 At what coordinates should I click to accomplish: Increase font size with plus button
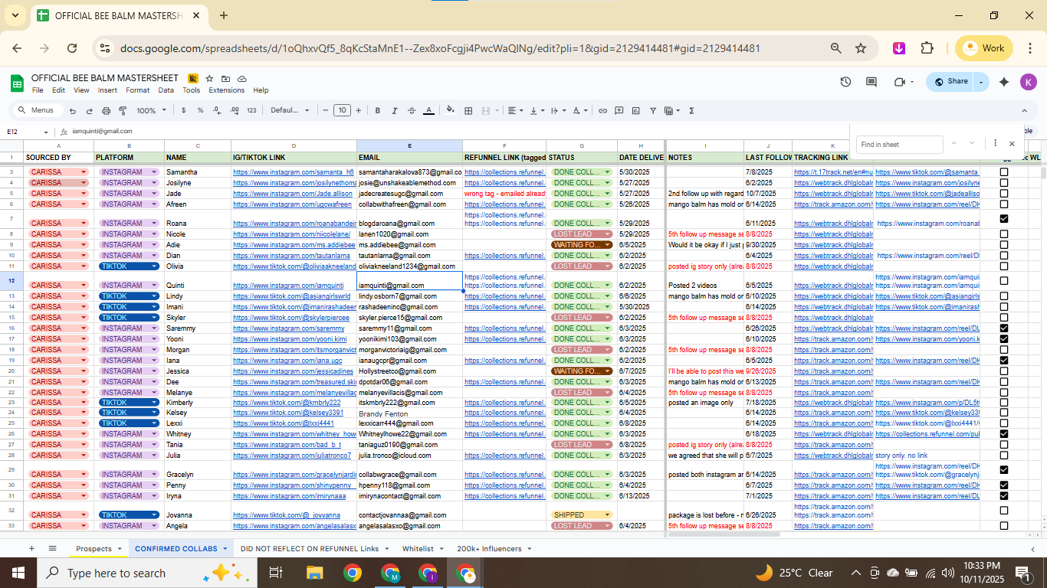[359, 110]
